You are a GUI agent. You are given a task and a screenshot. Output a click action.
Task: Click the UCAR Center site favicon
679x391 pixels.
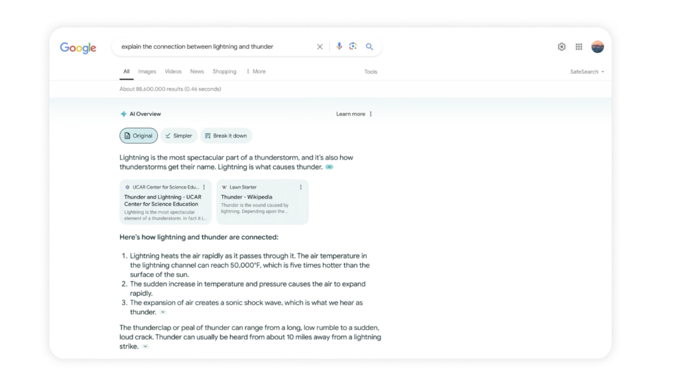127,187
